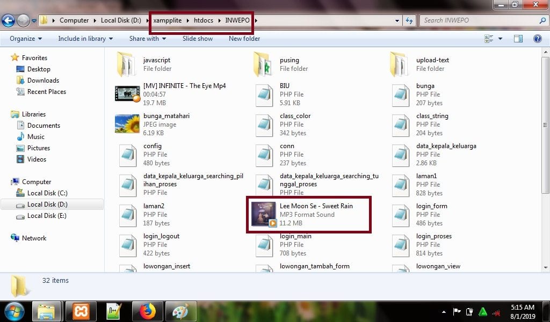Open Paint from the taskbar
This screenshot has width=550, height=322.
[180, 311]
